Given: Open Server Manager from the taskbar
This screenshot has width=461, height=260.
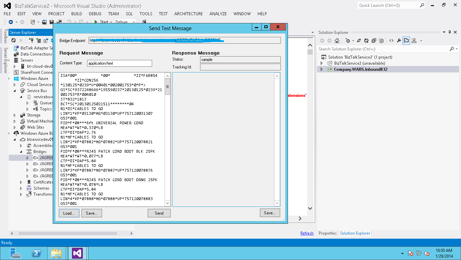Looking at the screenshot, I should pos(15,253).
